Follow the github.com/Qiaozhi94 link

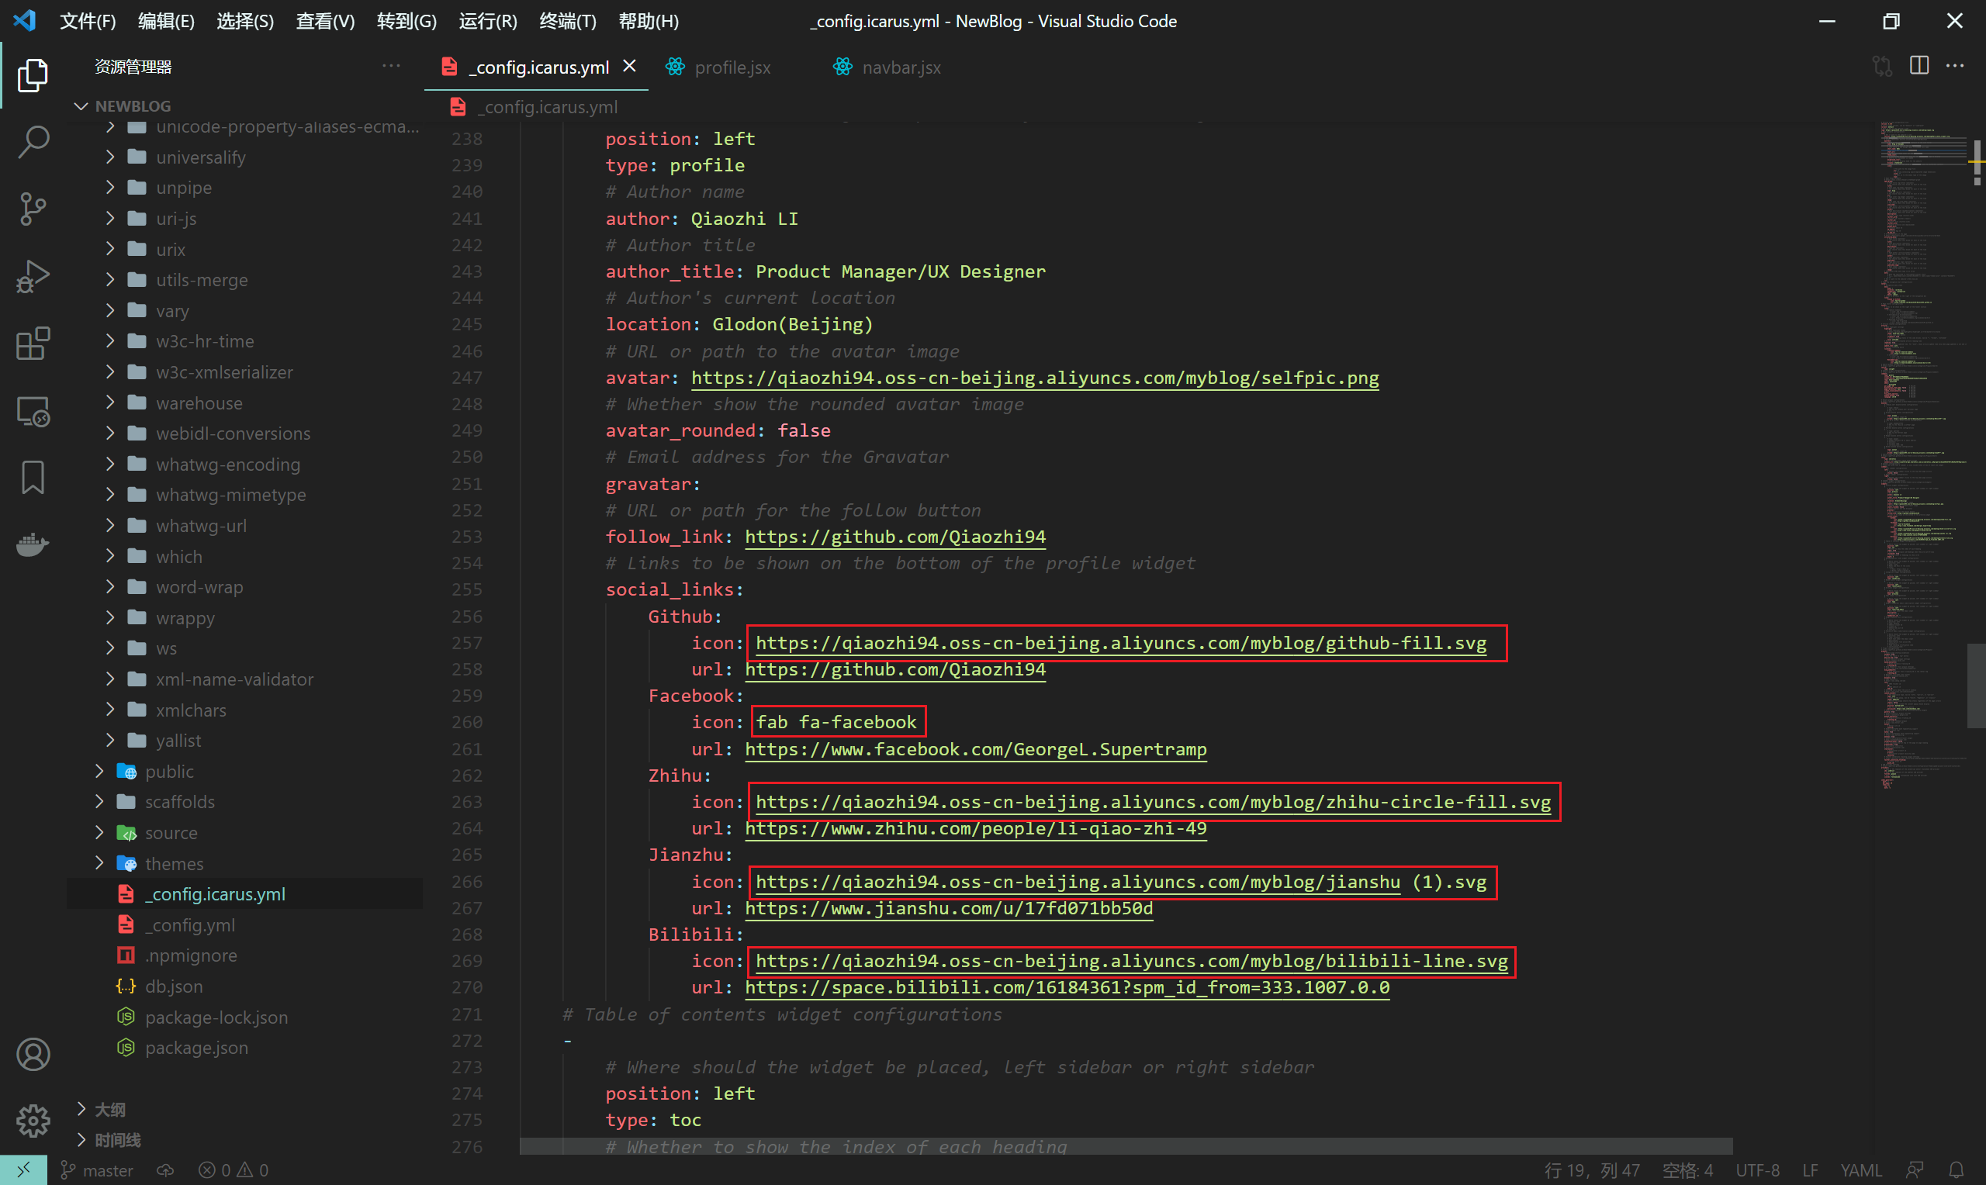(894, 537)
